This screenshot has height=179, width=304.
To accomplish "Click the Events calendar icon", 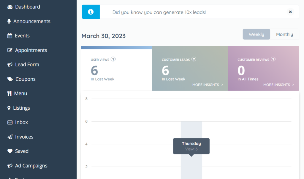I will [10, 36].
